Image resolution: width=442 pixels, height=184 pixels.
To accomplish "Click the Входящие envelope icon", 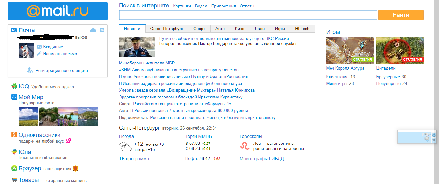I will (x=39, y=47).
